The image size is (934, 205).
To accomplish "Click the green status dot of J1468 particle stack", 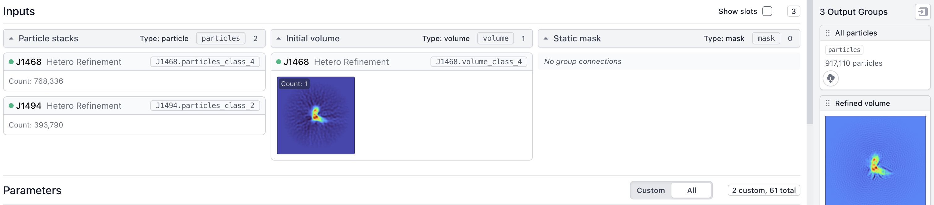I will coord(11,62).
